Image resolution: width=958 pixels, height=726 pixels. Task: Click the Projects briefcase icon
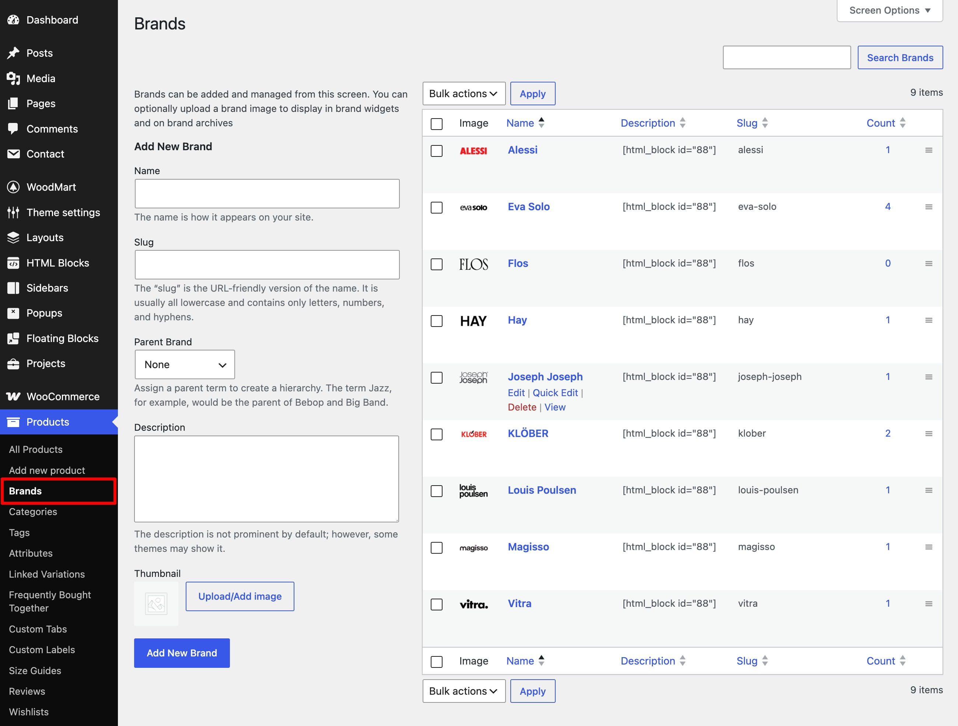pyautogui.click(x=13, y=364)
